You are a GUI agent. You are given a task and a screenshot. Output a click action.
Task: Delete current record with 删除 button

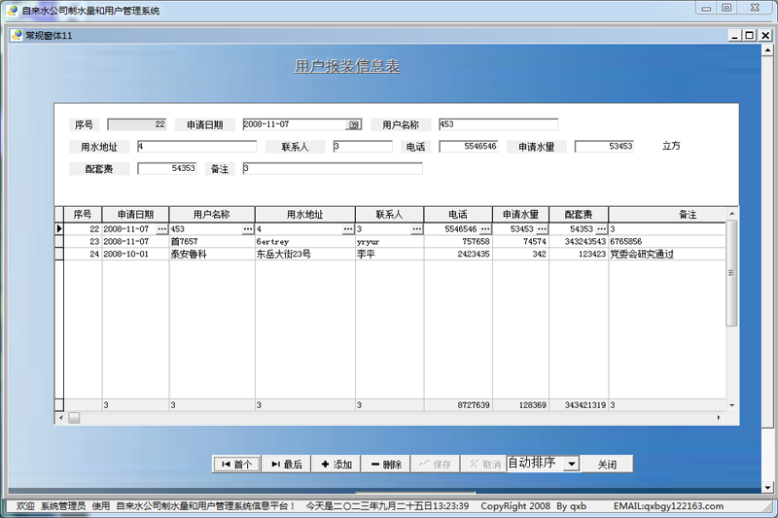tap(386, 465)
